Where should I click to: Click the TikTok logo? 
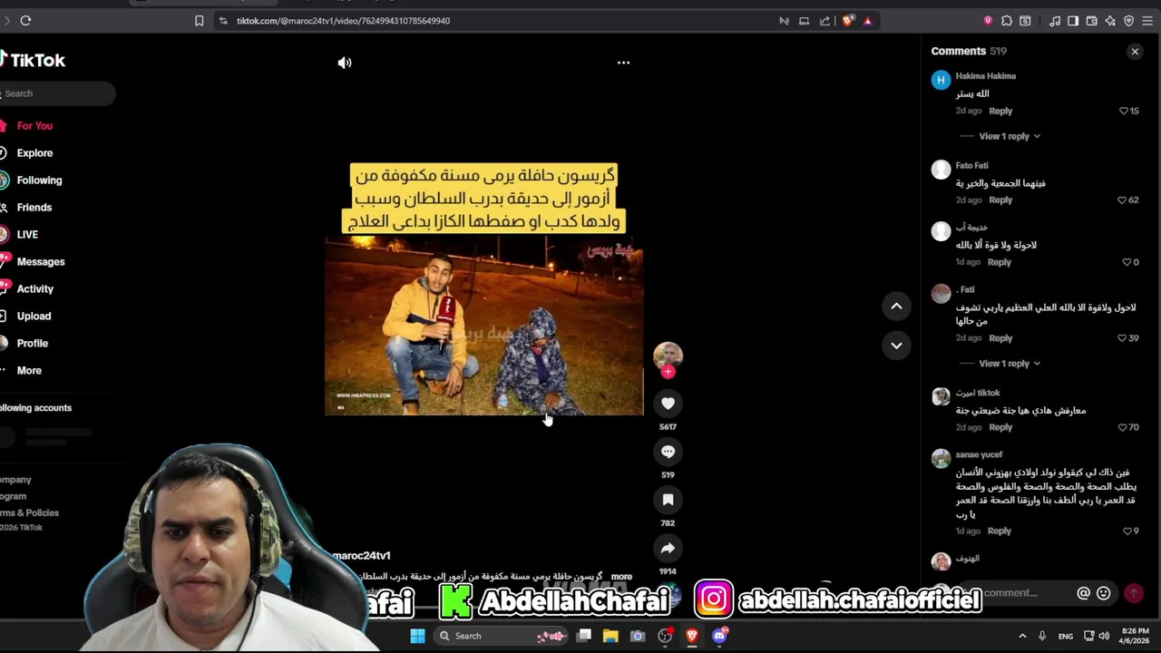click(x=33, y=60)
